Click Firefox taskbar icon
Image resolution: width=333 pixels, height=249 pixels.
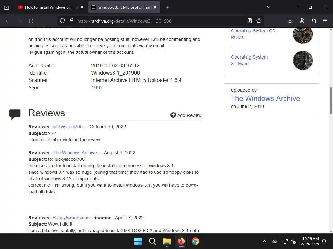(181, 241)
